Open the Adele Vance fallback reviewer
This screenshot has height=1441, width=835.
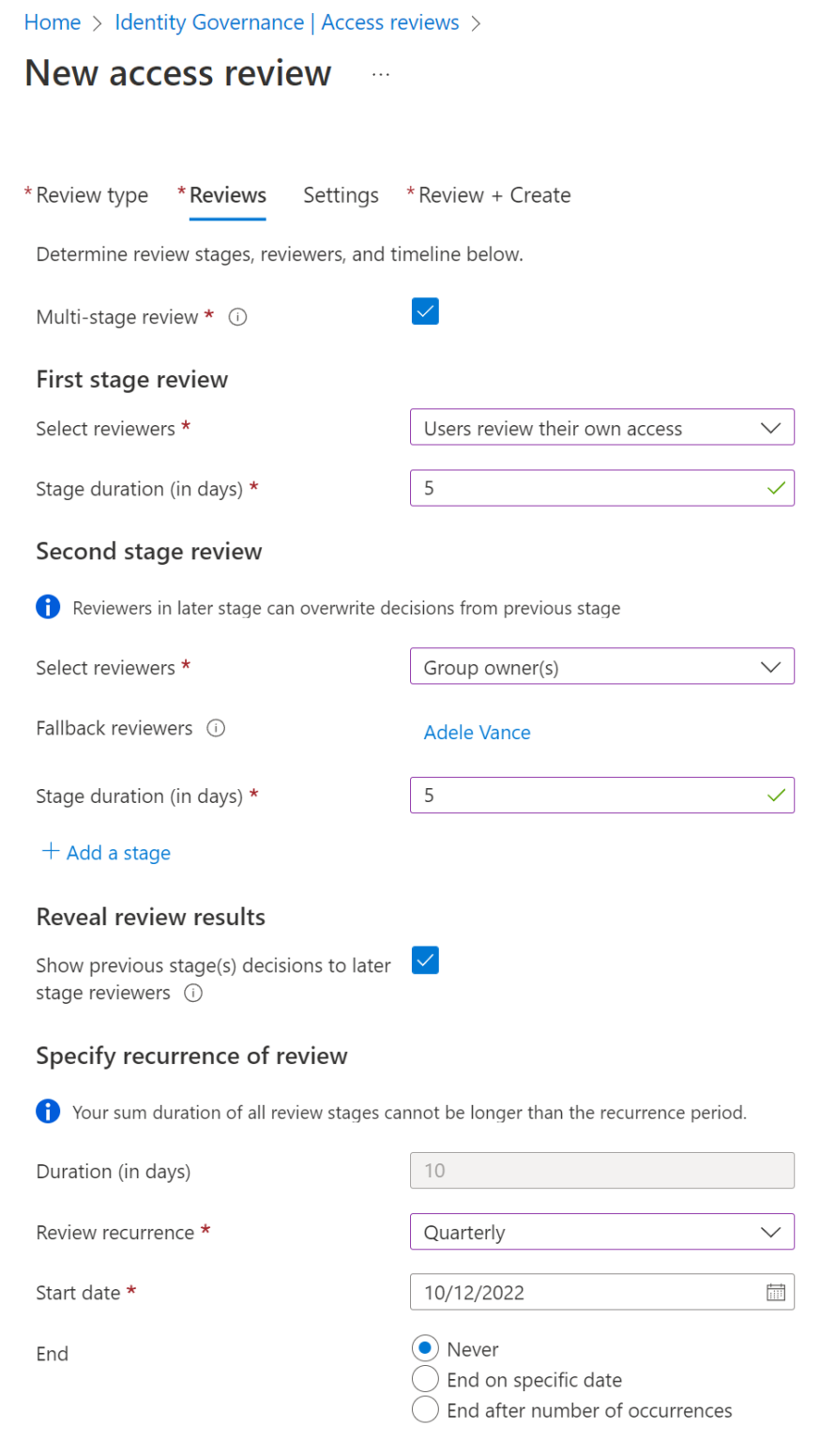[x=477, y=732]
